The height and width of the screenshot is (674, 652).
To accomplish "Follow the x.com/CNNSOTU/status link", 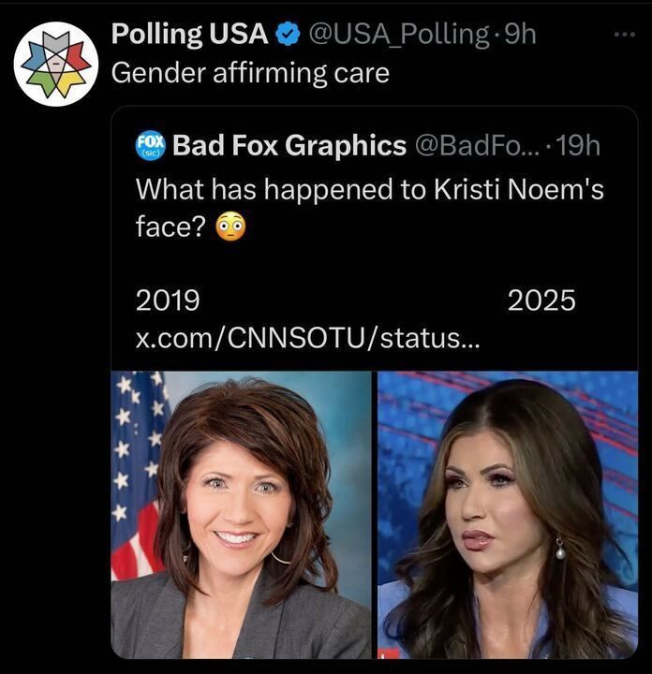I will tap(307, 339).
